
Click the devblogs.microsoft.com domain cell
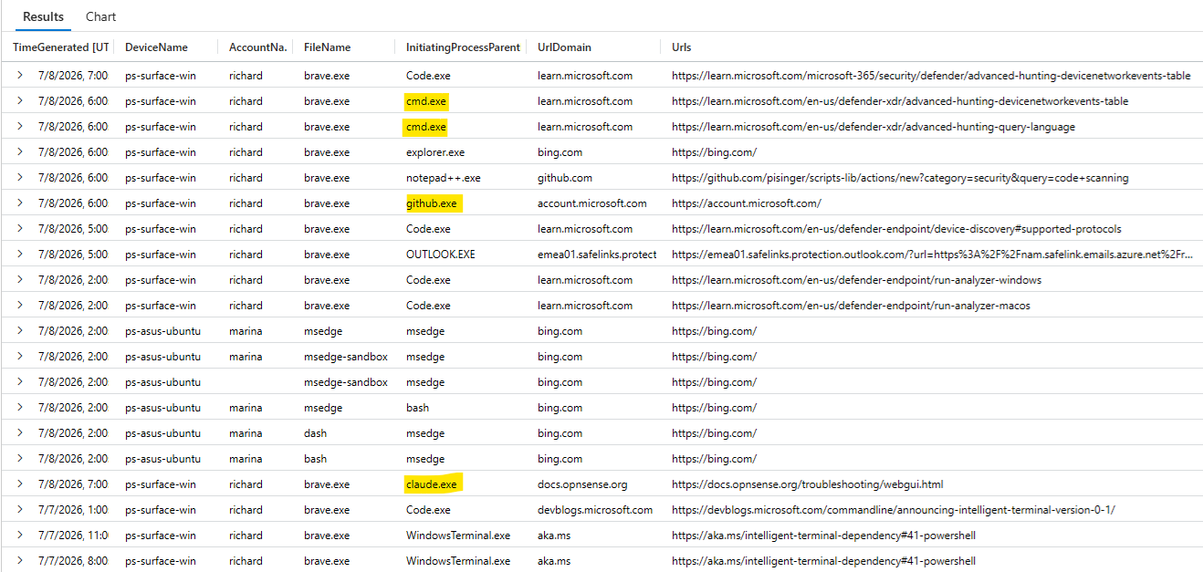tap(595, 510)
